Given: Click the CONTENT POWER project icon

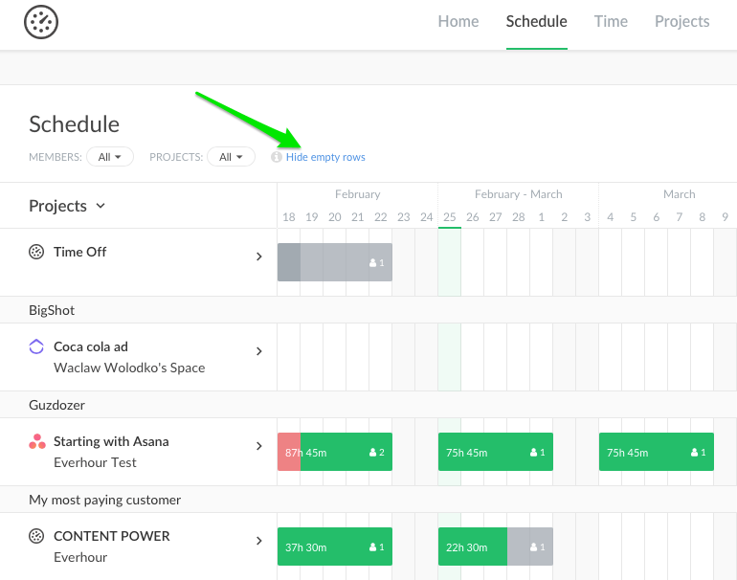Looking at the screenshot, I should 36,537.
